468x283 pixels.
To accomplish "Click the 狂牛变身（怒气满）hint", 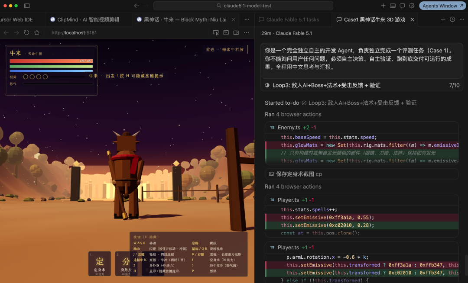I will (224, 265).
